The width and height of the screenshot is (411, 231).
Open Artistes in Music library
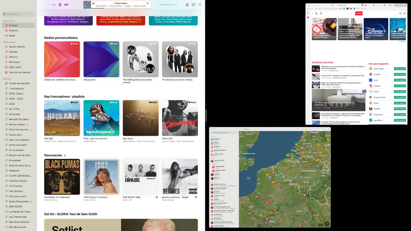pos(18,52)
